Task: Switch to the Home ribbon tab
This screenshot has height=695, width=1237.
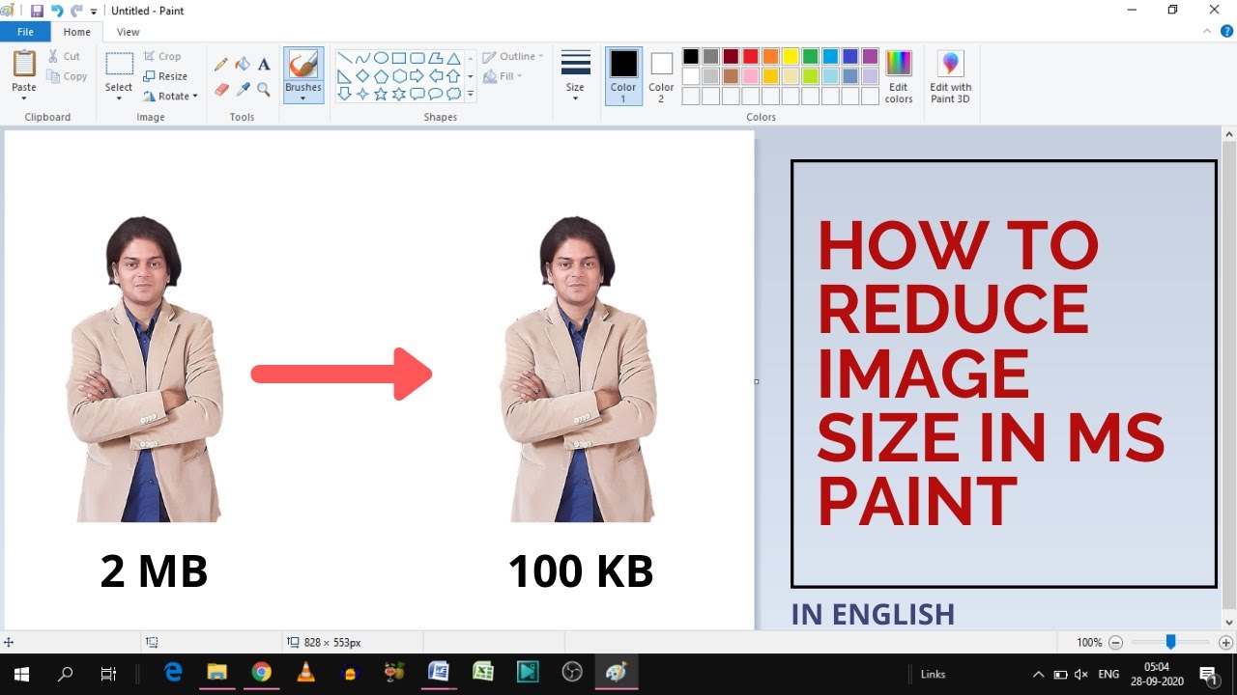Action: click(77, 32)
